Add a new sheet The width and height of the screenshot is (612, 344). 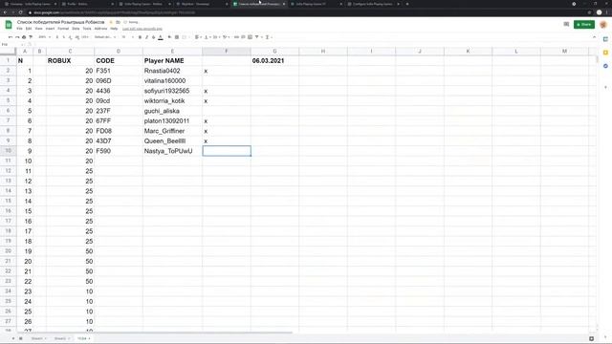[12, 338]
